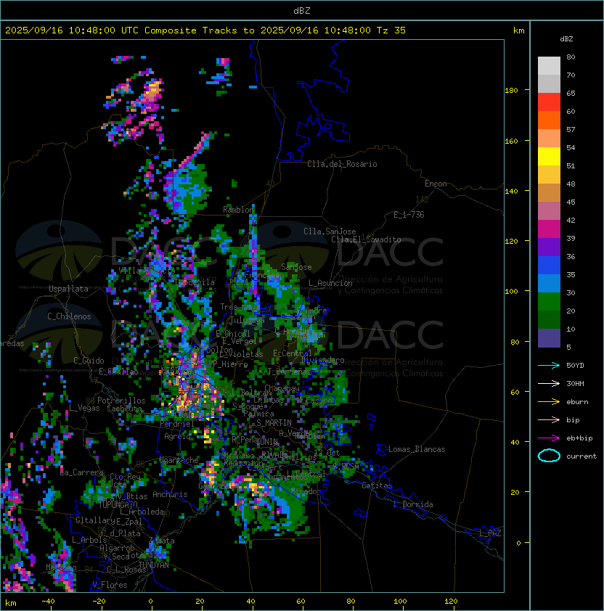This screenshot has height=611, width=604.
Task: Click the 'C_Guido' map label
Action: pos(89,361)
